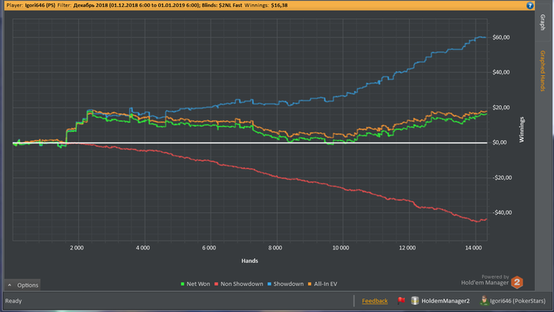Click the 6 000 hands axis label

(x=209, y=248)
